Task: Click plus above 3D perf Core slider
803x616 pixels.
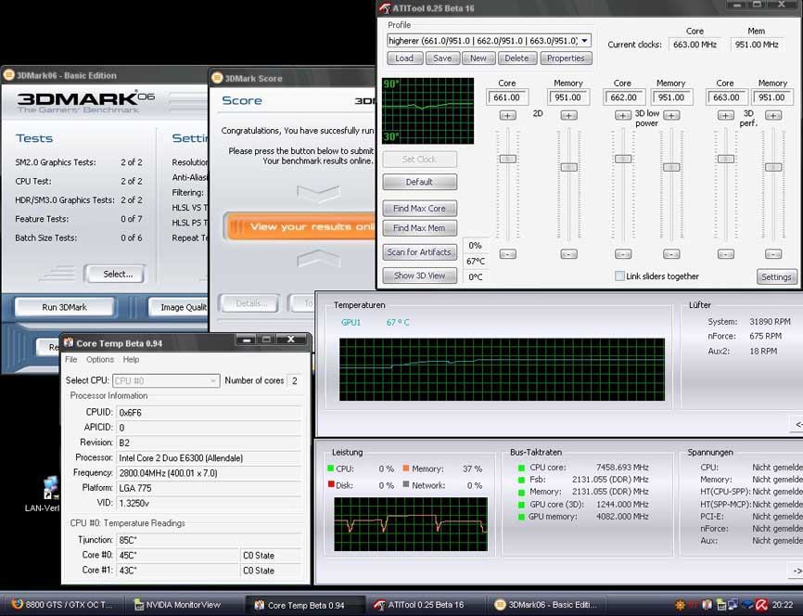Action: coord(726,115)
